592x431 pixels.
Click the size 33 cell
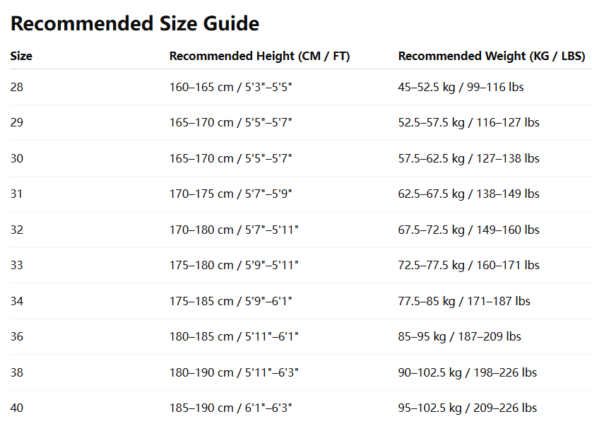pyautogui.click(x=17, y=265)
